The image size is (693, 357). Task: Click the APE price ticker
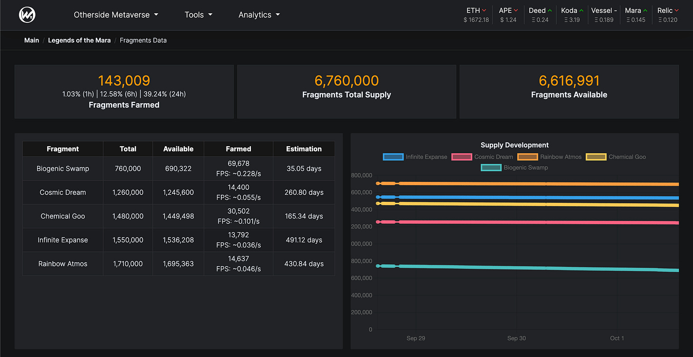tap(508, 15)
